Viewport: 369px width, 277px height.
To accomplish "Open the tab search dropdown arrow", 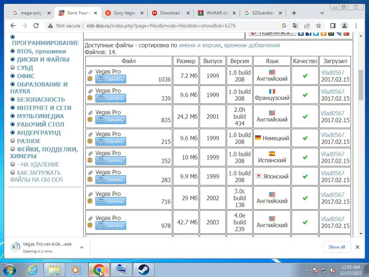I will [322, 13].
